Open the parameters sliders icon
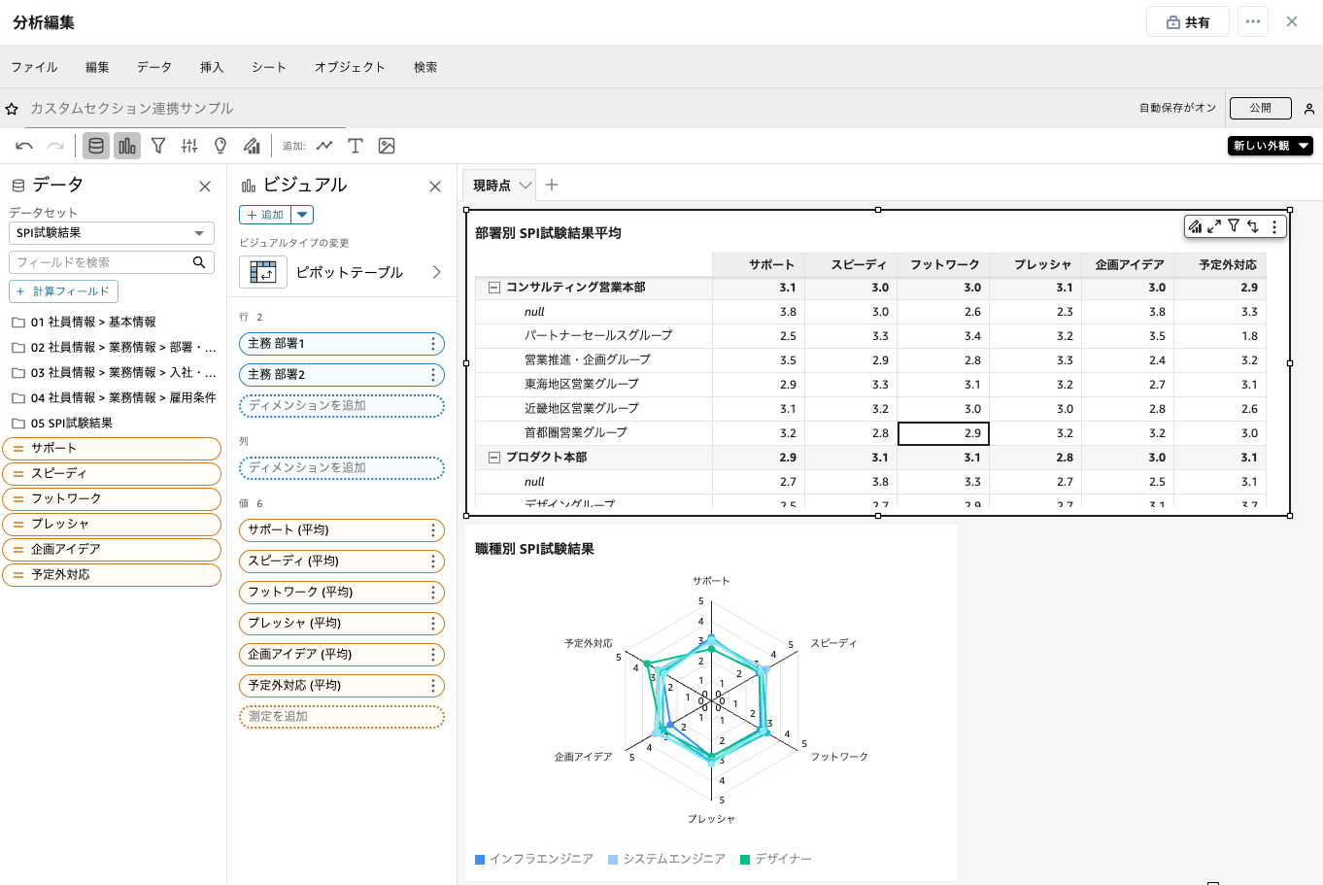 click(x=189, y=146)
